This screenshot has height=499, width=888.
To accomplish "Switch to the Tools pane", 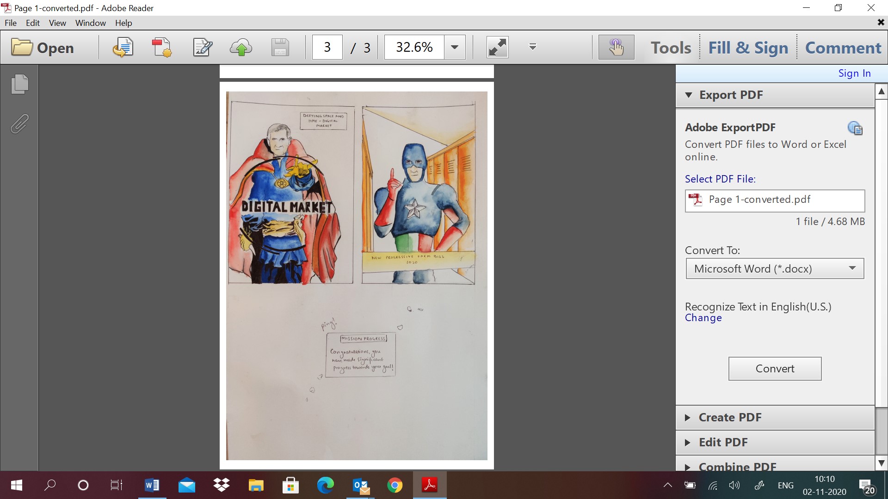I will tap(671, 48).
